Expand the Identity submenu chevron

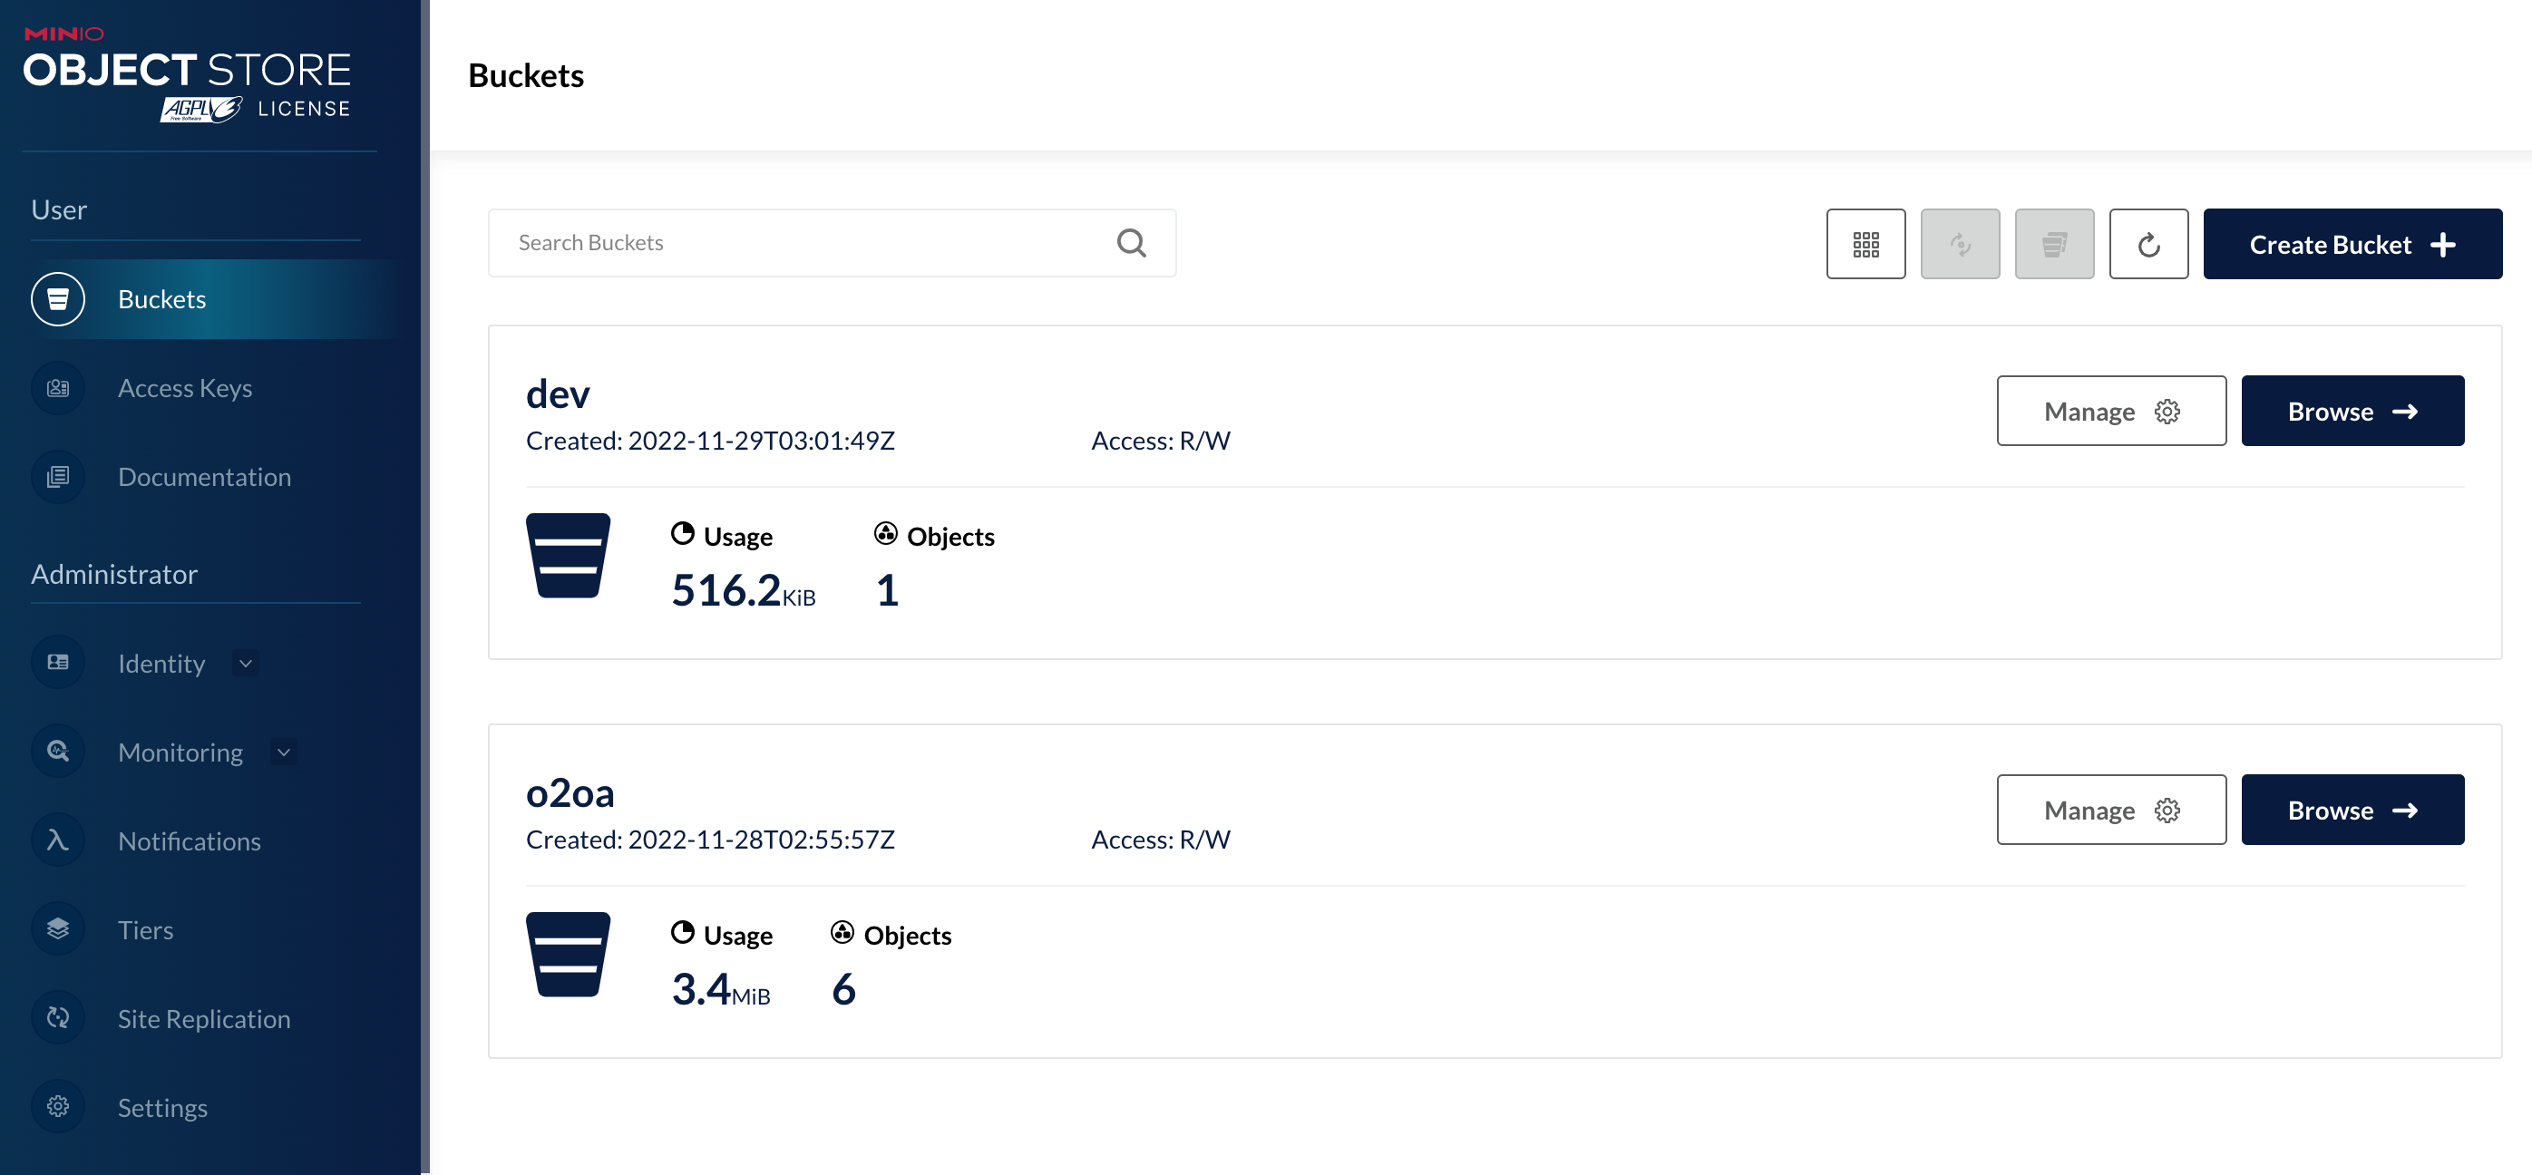[246, 663]
